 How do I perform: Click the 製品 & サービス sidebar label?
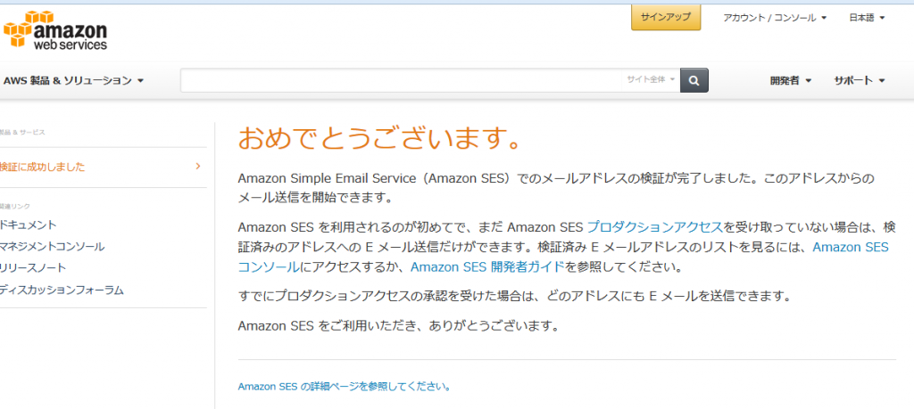pyautogui.click(x=22, y=132)
